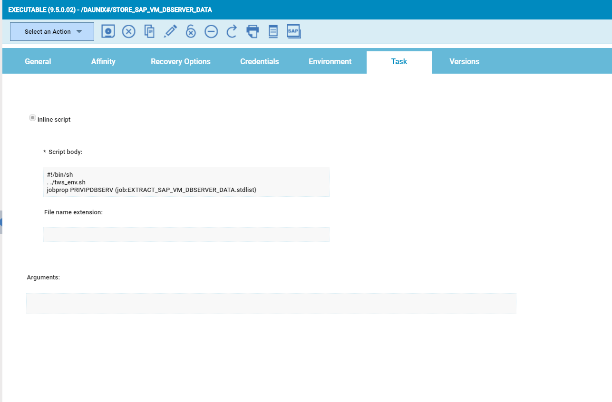Click the circled minus Delete icon
612x402 pixels.
coord(211,31)
